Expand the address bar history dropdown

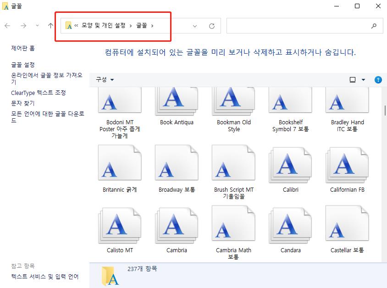194,26
